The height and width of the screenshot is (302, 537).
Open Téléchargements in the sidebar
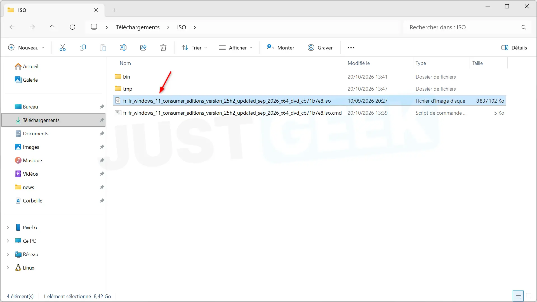(x=53, y=120)
